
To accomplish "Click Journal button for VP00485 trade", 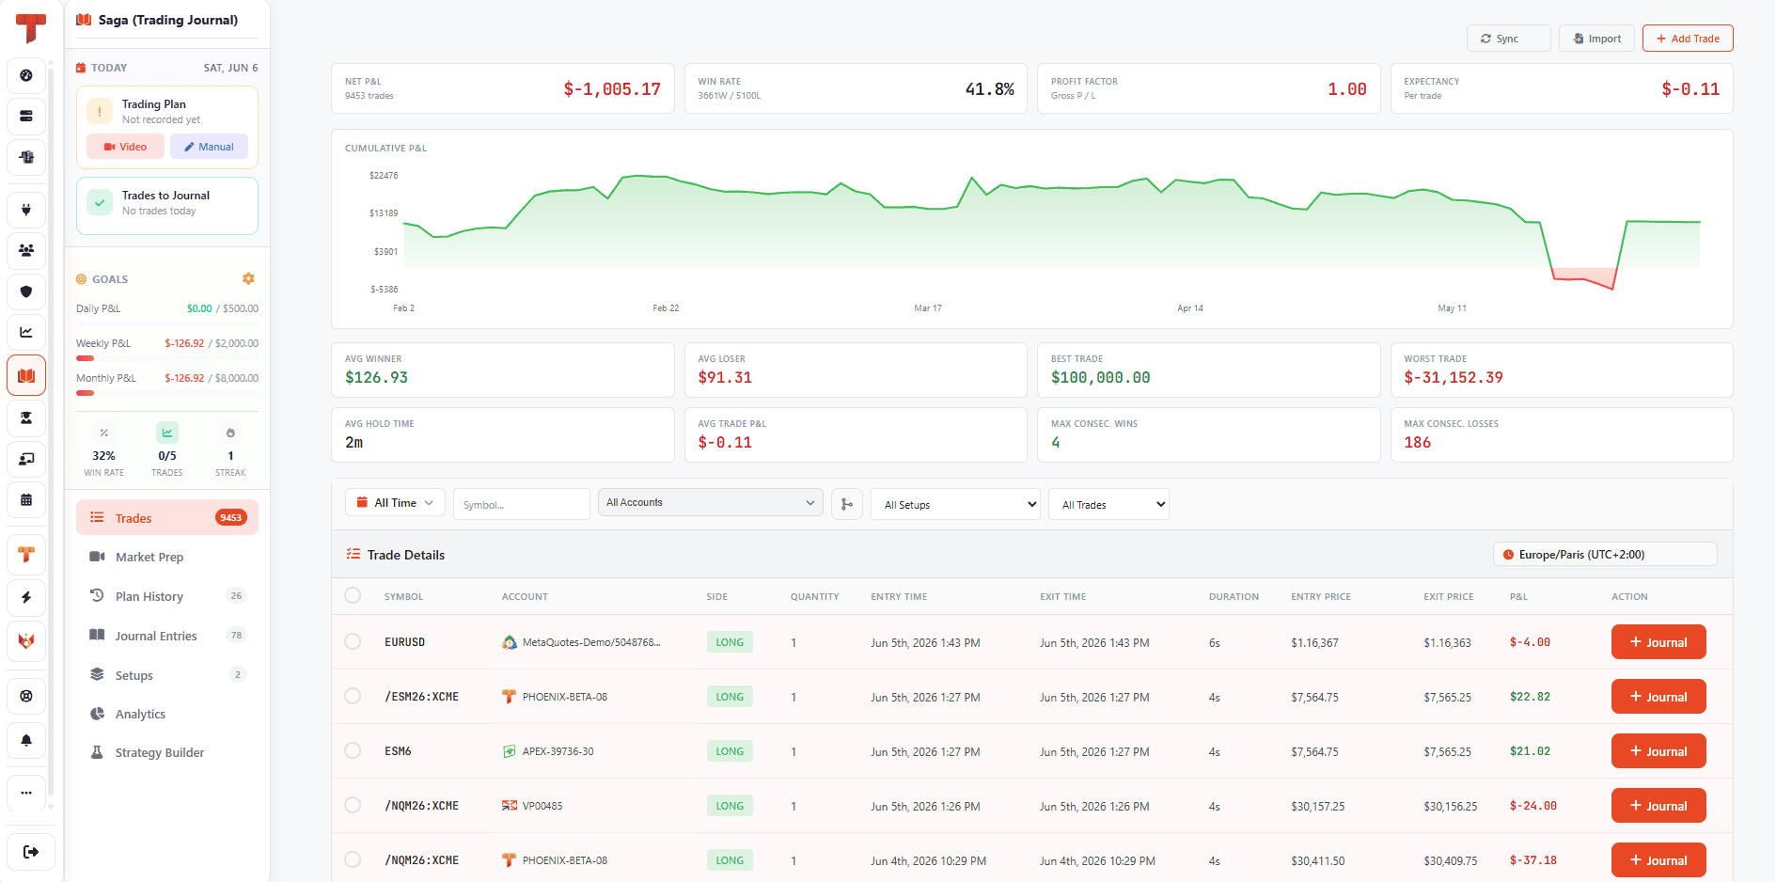I will (x=1658, y=806).
